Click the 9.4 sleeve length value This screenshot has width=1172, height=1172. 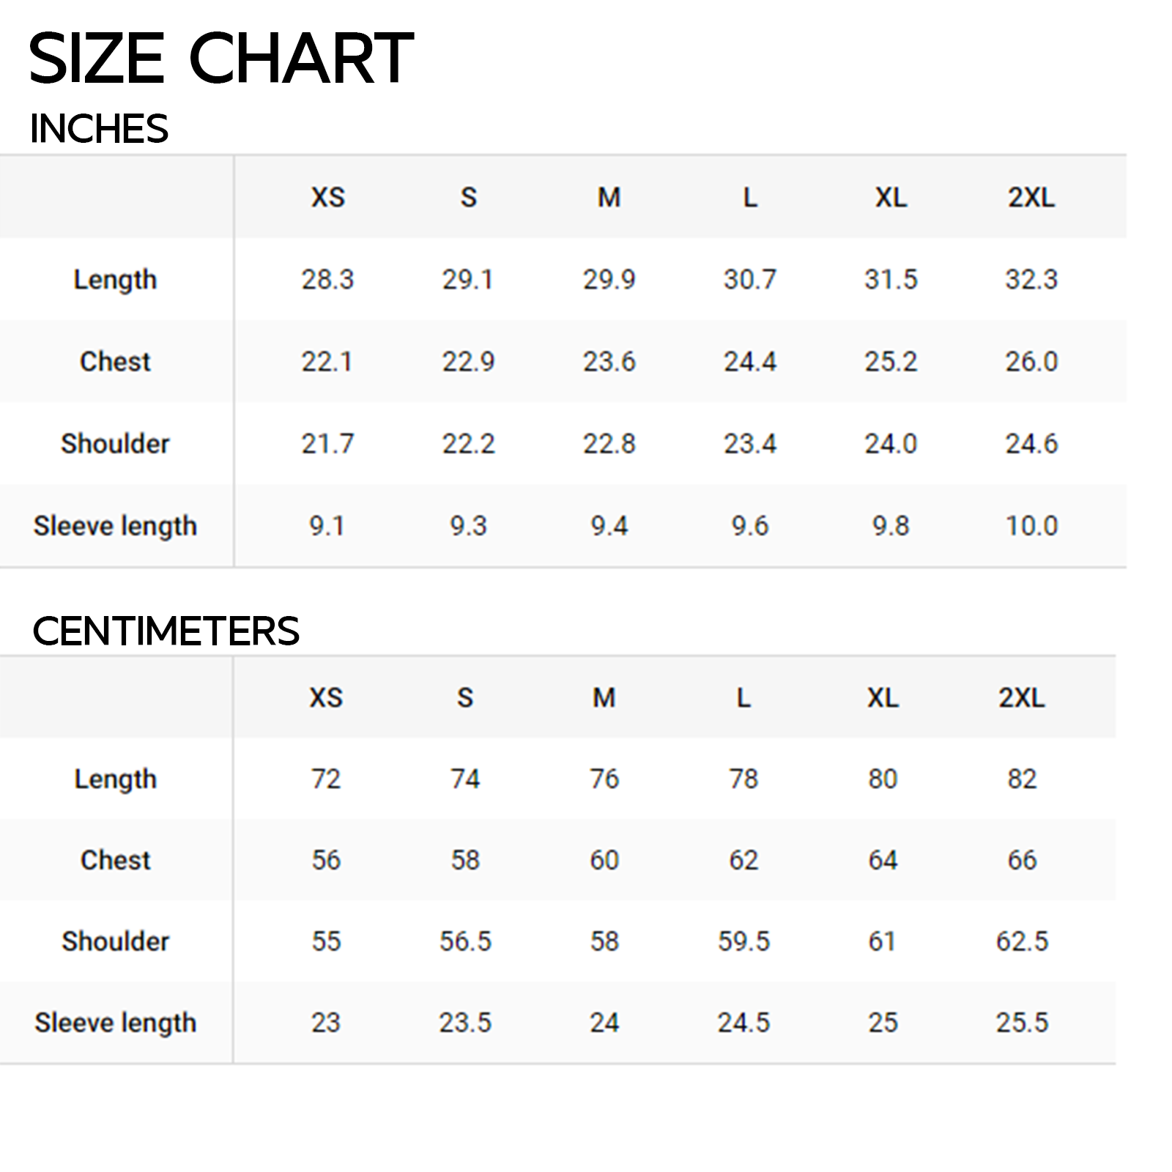[609, 526]
